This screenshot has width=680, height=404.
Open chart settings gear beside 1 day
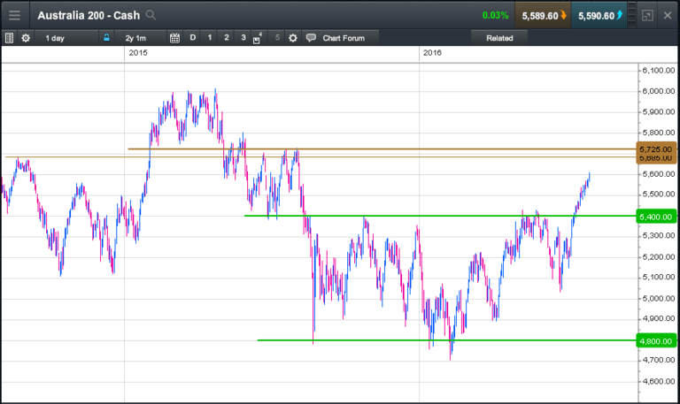[26, 38]
